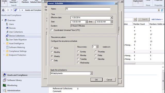This screenshot has height=93, width=165.
Task: Select the Monthly recurrence option
Action: pyautogui.click(x=52, y=52)
